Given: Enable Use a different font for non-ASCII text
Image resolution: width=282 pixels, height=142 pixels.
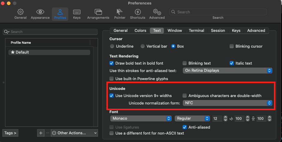Looking at the screenshot, I should 111,133.
